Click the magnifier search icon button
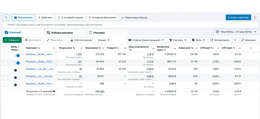 6,17
